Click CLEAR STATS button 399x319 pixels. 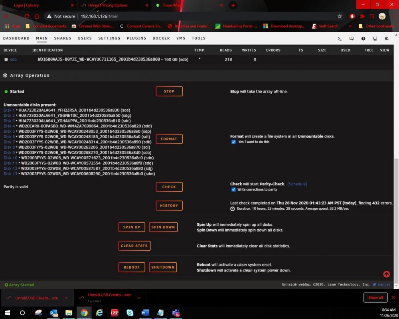click(134, 246)
